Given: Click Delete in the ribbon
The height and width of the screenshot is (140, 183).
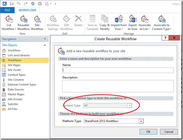Looking at the screenshot, I should tap(79, 21).
